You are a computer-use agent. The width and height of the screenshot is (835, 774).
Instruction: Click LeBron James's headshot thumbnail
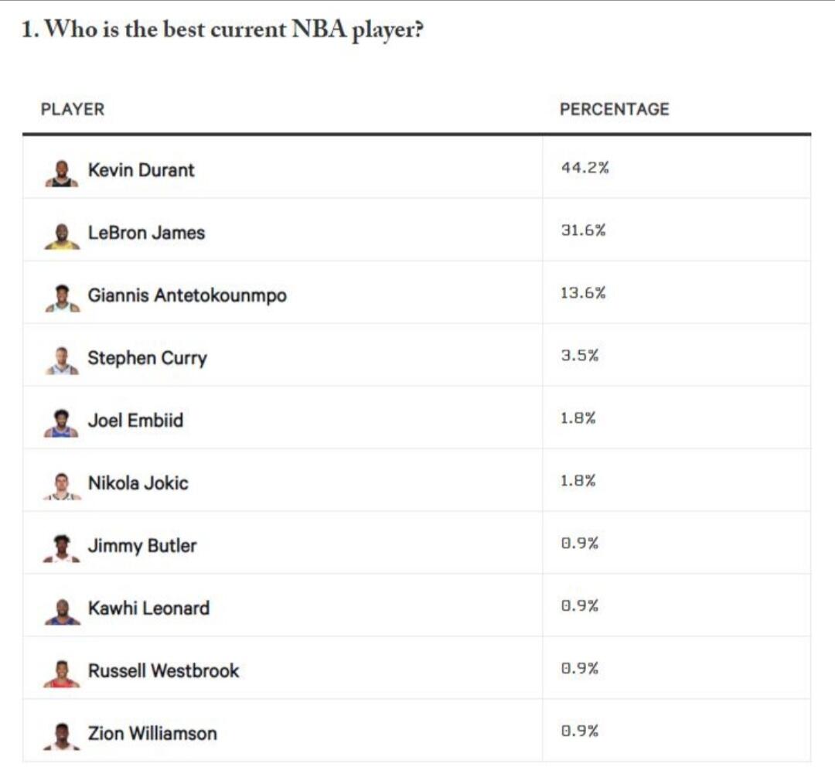pos(62,236)
